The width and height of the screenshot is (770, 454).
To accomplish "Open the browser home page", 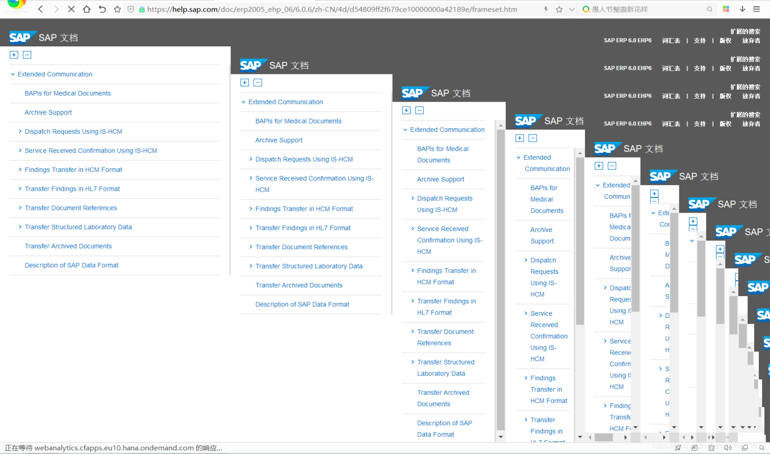I will (x=86, y=9).
